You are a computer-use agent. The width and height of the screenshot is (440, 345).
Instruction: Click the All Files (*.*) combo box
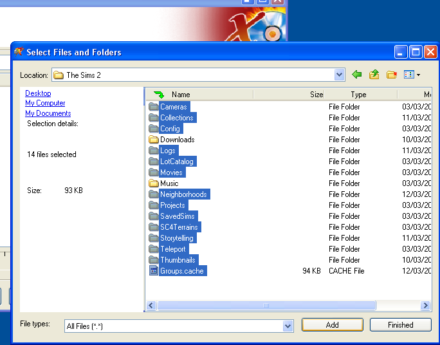(179, 326)
